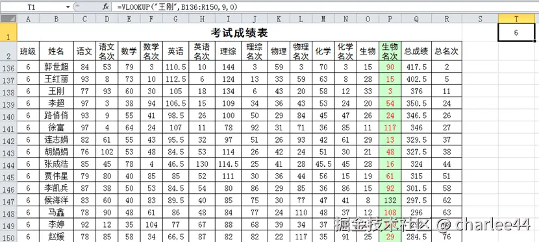
Task: Click the name cell 张成浩
Action: click(x=56, y=164)
